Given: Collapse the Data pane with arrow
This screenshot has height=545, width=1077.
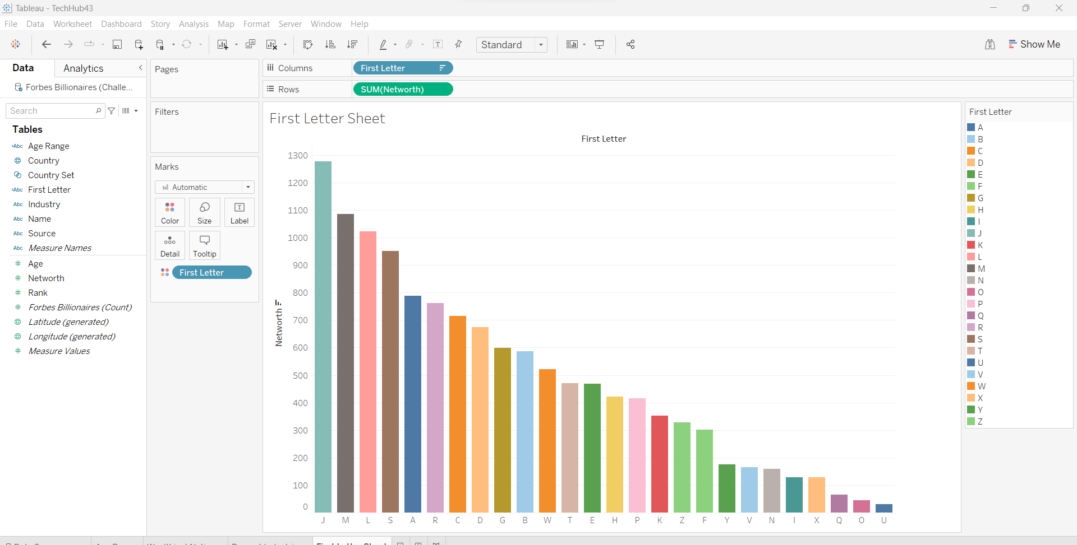Looking at the screenshot, I should [140, 68].
